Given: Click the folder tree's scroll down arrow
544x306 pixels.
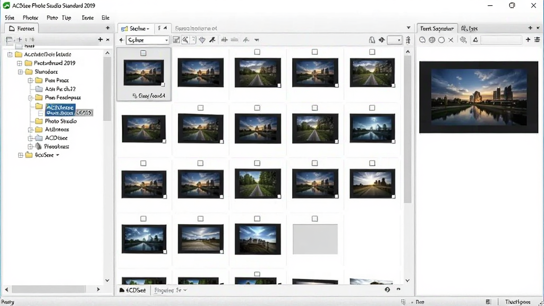Looking at the screenshot, I should click(107, 280).
